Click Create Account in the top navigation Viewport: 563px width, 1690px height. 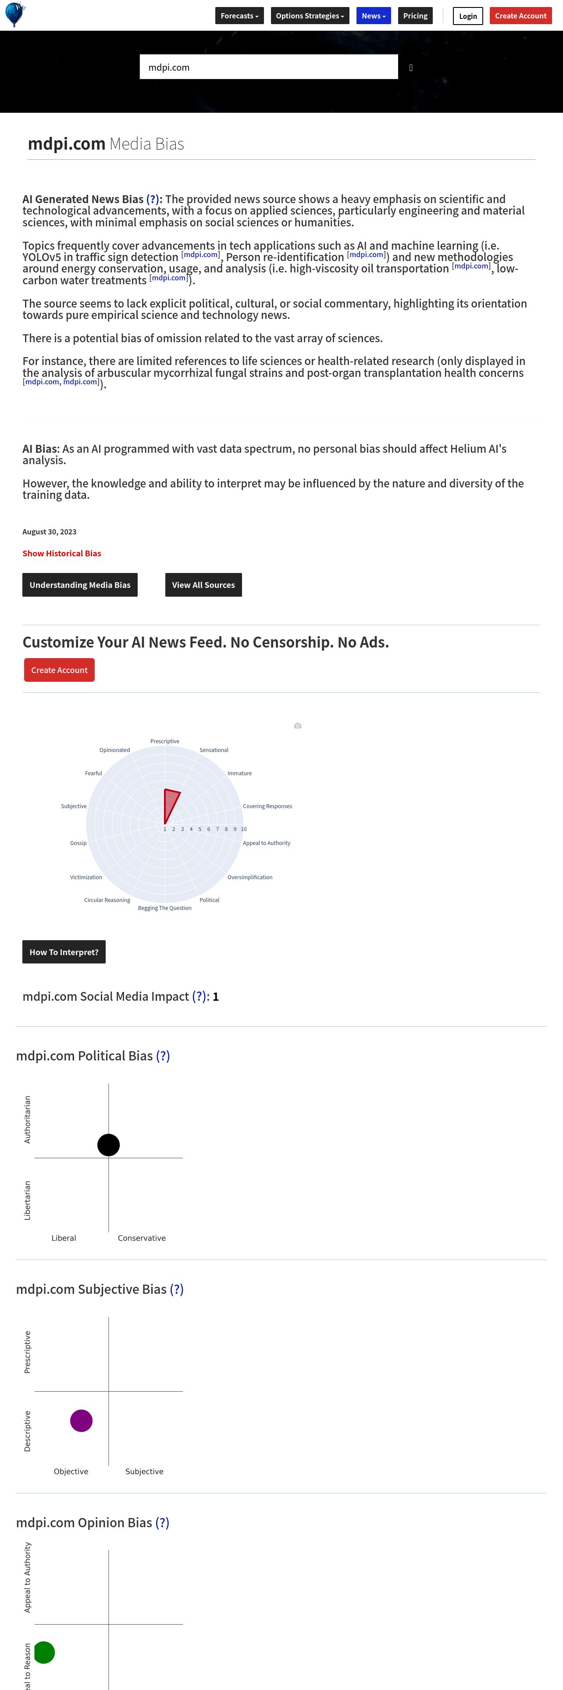[521, 16]
